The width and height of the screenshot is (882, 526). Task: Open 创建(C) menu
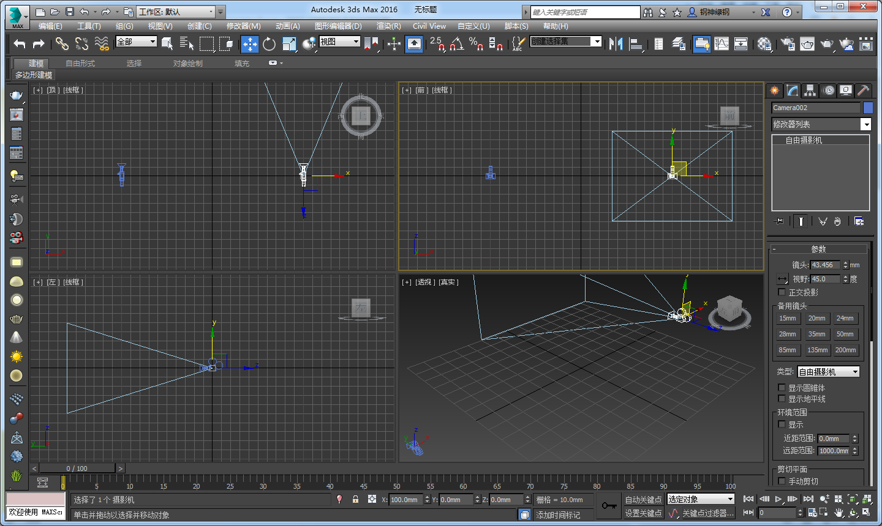(x=200, y=26)
